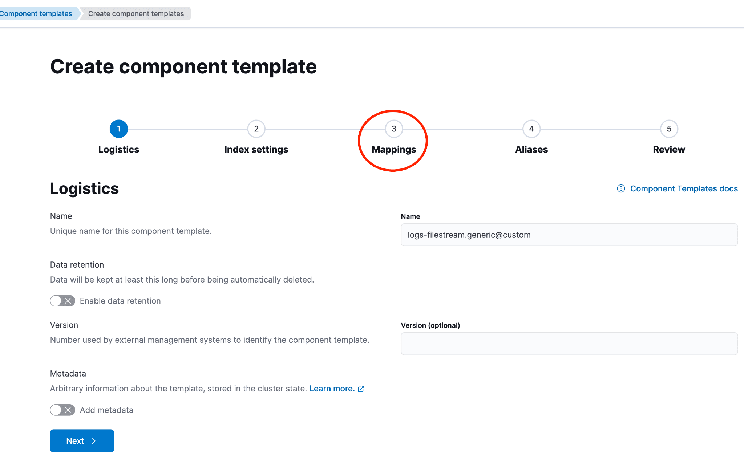The width and height of the screenshot is (744, 463).
Task: Click step 2 circle icon
Action: coord(256,129)
